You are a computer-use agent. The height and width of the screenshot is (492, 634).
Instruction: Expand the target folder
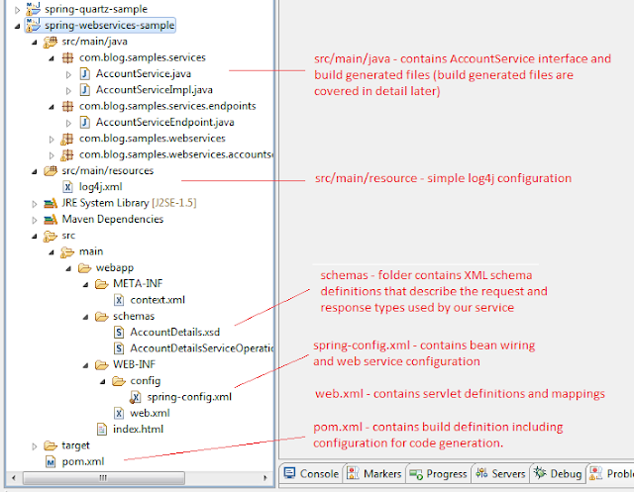pos(35,445)
